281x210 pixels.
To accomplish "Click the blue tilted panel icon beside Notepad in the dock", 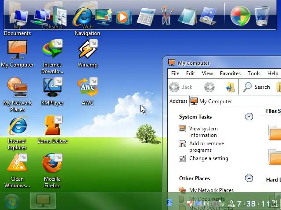I will pyautogui.click(x=208, y=17).
